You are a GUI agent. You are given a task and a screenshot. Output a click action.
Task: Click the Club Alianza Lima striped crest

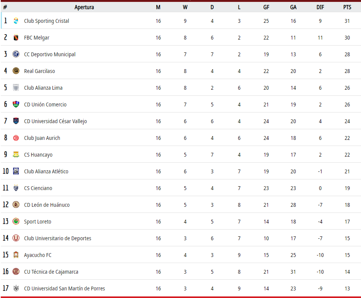pyautogui.click(x=16, y=87)
